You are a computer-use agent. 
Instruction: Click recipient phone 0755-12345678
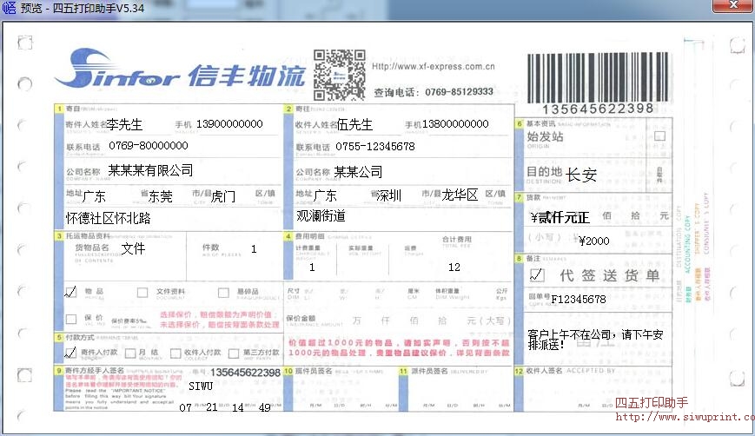click(x=375, y=146)
